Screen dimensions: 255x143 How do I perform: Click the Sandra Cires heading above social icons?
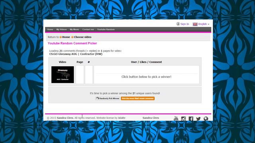tap(151, 118)
